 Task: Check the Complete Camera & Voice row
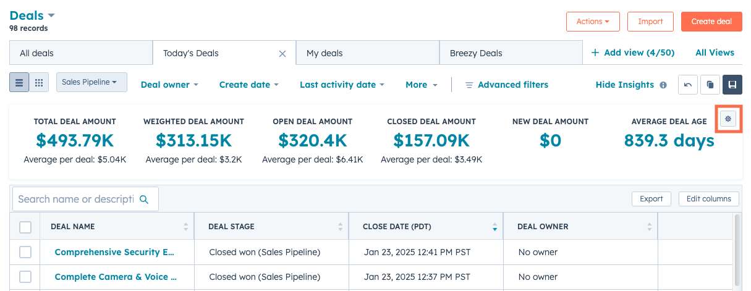25,277
